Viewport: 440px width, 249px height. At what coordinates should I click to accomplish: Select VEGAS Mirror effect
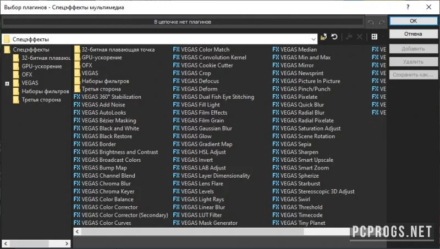coord(293,65)
